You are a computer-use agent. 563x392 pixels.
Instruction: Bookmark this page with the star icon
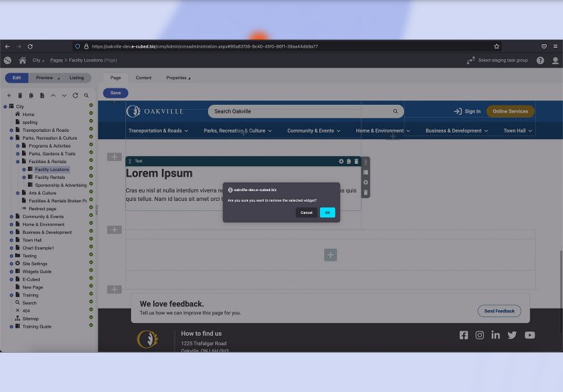tap(497, 46)
